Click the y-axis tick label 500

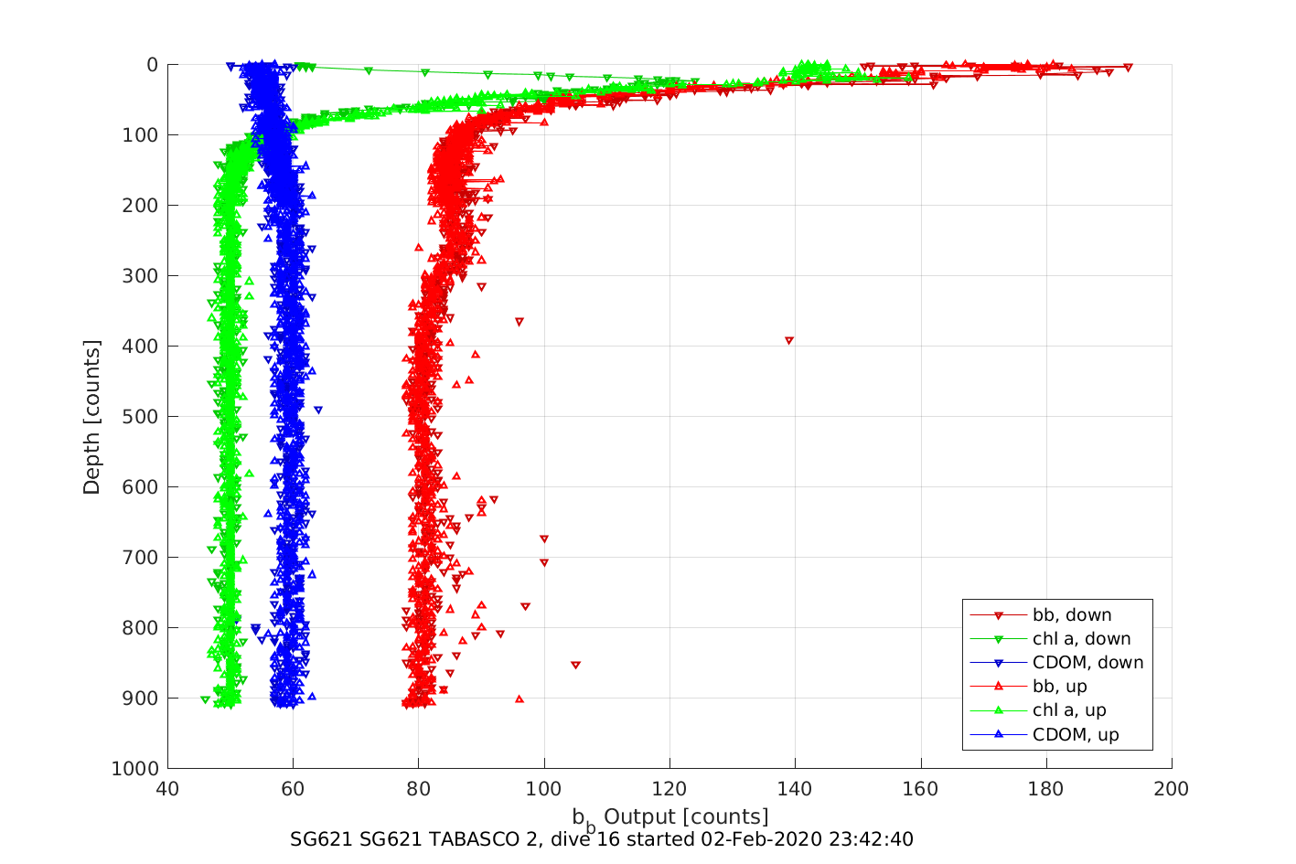[x=140, y=417]
